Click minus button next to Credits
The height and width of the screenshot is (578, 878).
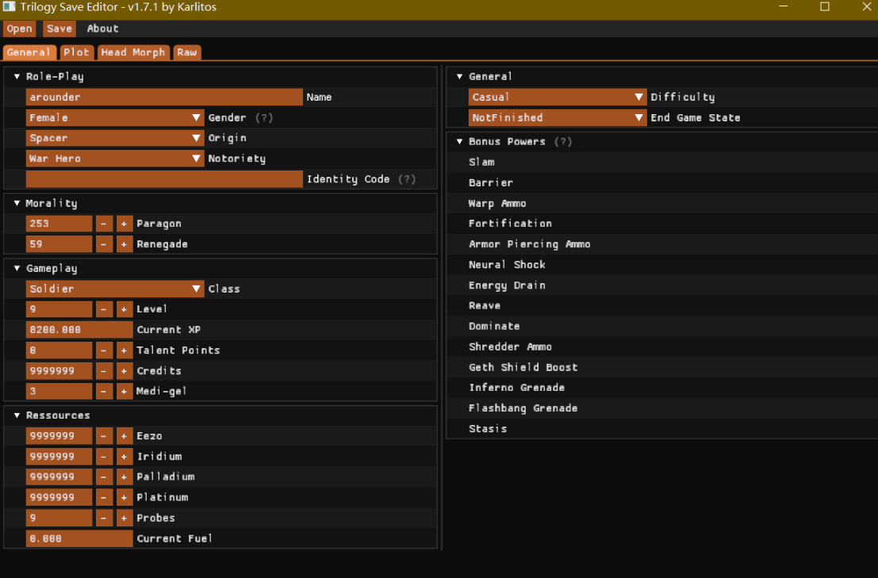pos(104,371)
